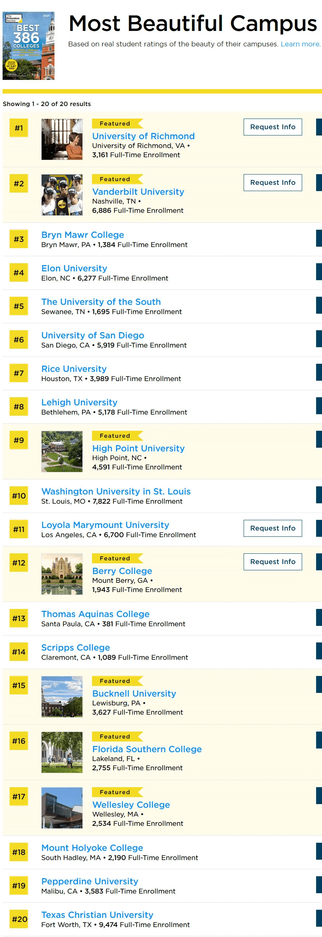
Task: Click the #20 rank badge
Action: pyautogui.click(x=19, y=919)
